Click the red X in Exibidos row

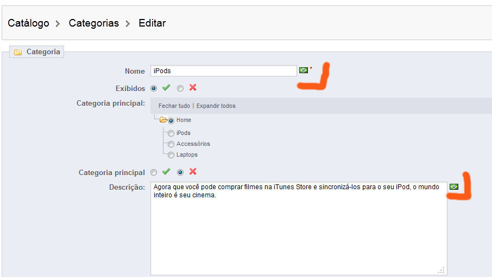(x=193, y=87)
